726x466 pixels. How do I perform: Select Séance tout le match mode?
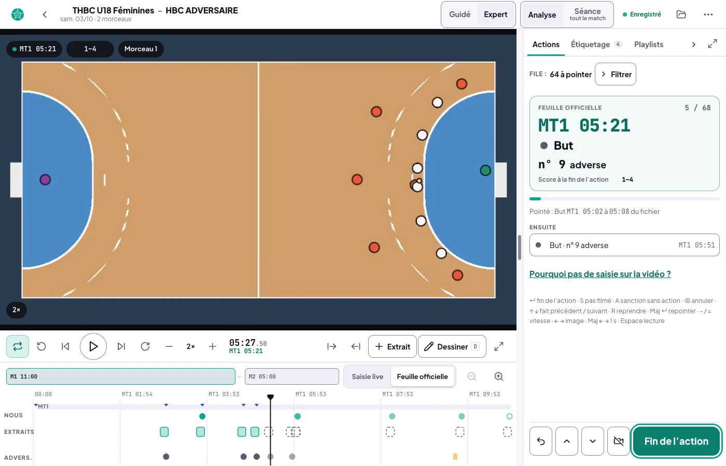click(588, 14)
